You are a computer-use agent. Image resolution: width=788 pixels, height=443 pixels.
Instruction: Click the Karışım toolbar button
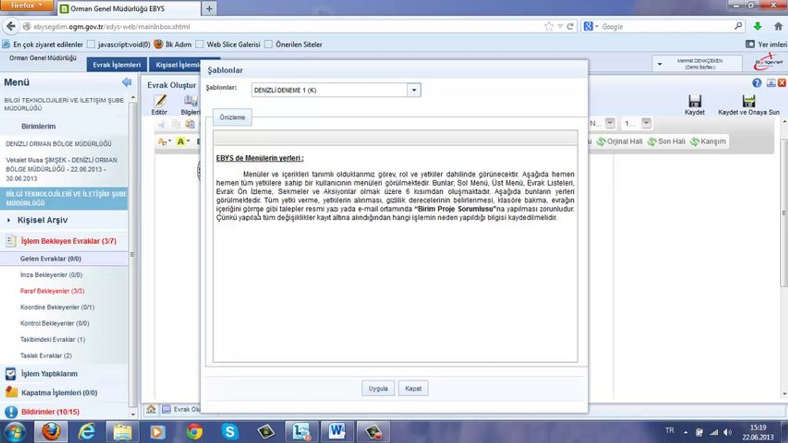click(708, 142)
